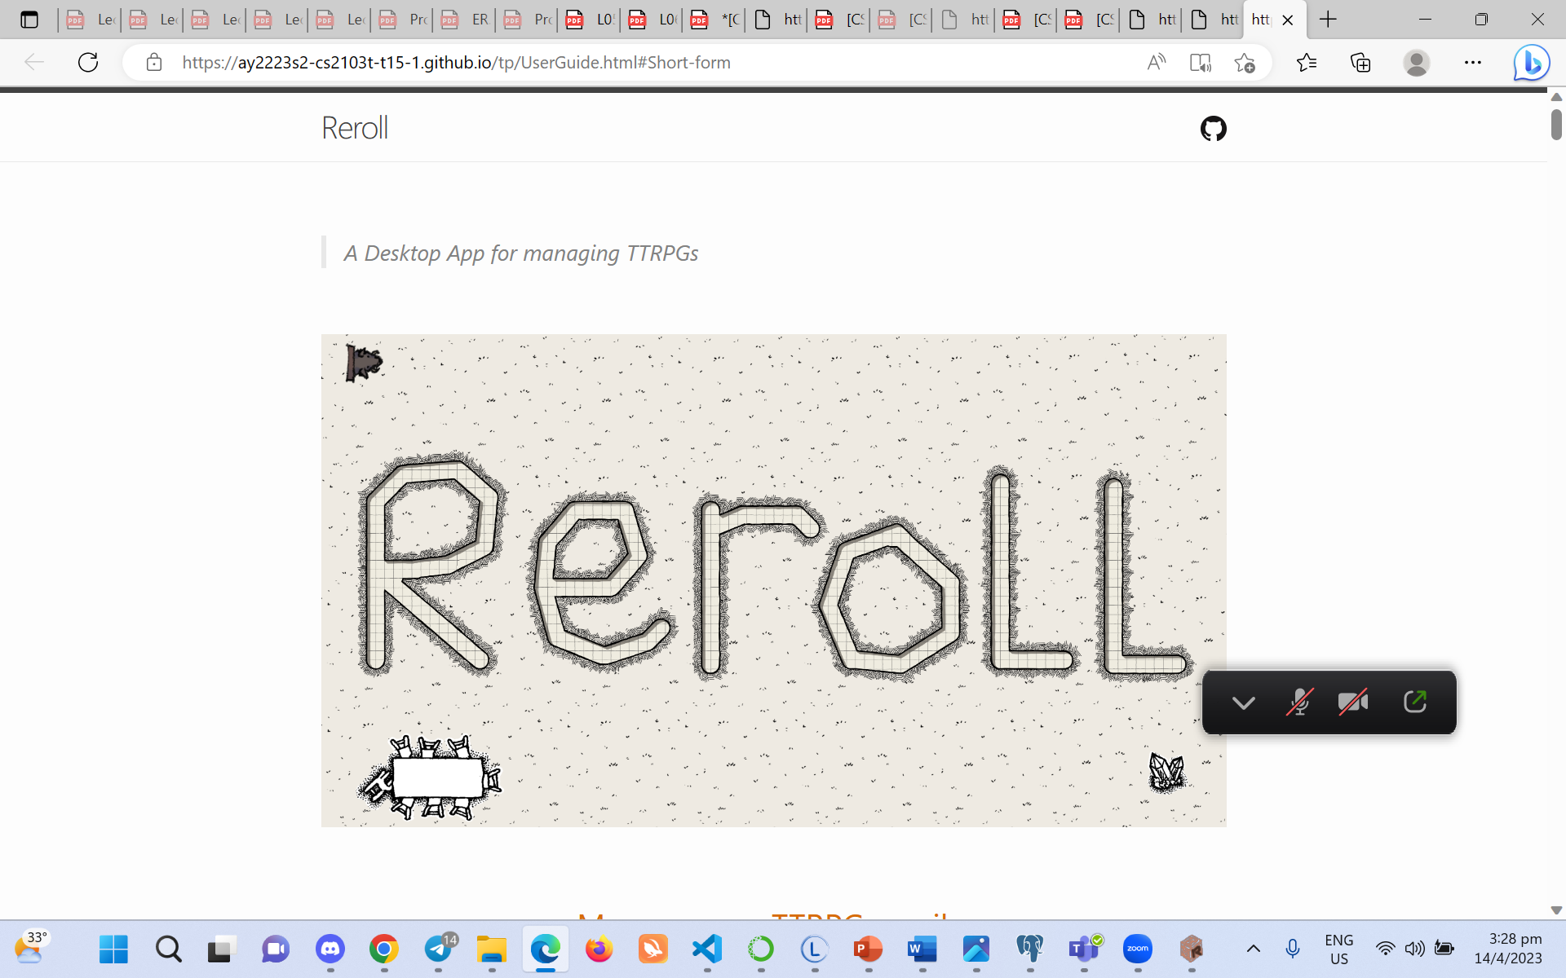The image size is (1566, 978).
Task: Unmute the microphone in floating toolbar
Action: (1298, 703)
